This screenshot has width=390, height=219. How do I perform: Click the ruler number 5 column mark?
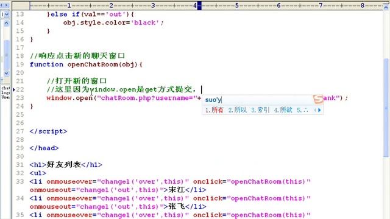point(236,5)
